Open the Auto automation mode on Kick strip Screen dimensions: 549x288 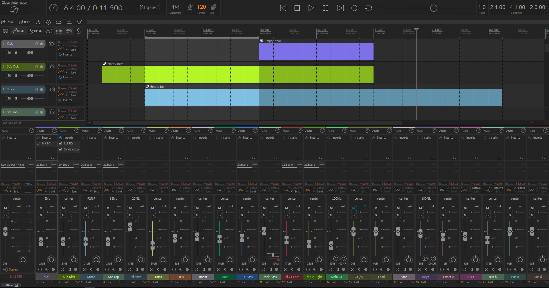coord(41,131)
